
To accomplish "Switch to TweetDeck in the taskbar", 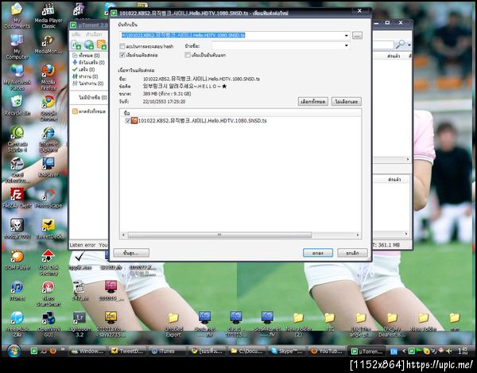I will click(x=127, y=351).
